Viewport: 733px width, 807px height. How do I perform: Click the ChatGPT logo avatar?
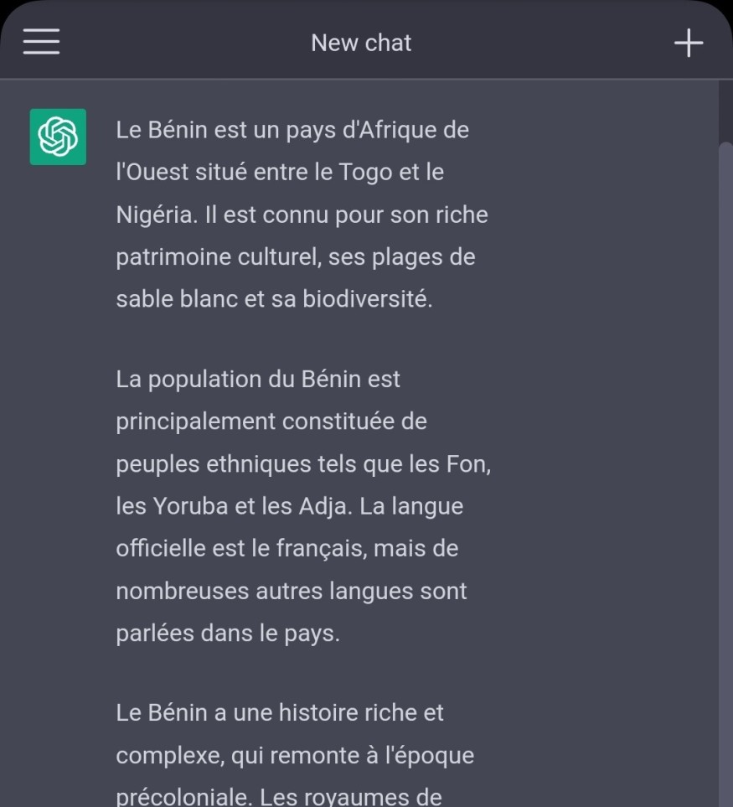pyautogui.click(x=58, y=137)
